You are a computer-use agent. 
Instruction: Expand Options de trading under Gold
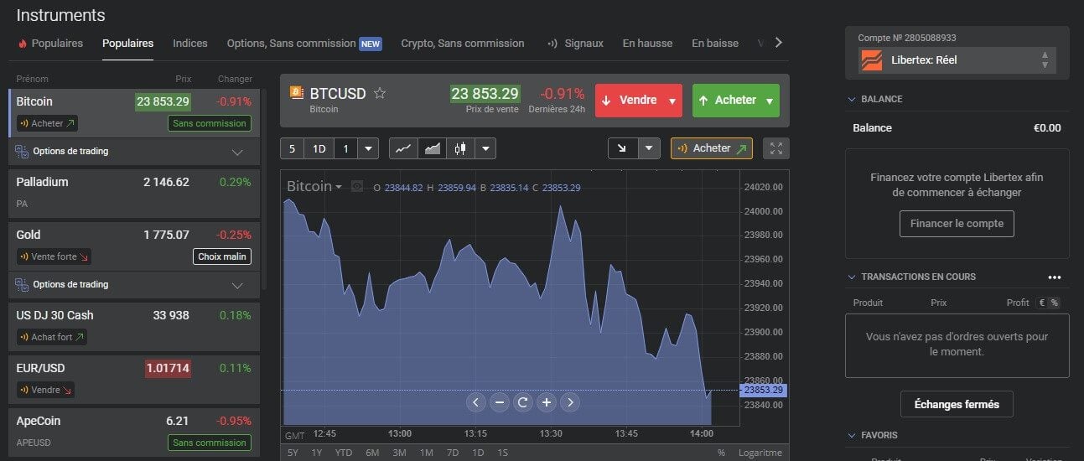coord(237,285)
